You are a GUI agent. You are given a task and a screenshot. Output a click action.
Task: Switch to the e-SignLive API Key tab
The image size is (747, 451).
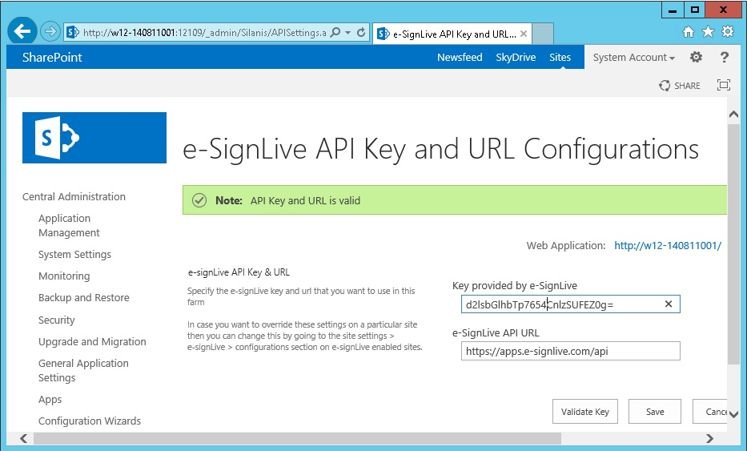pyautogui.click(x=448, y=34)
